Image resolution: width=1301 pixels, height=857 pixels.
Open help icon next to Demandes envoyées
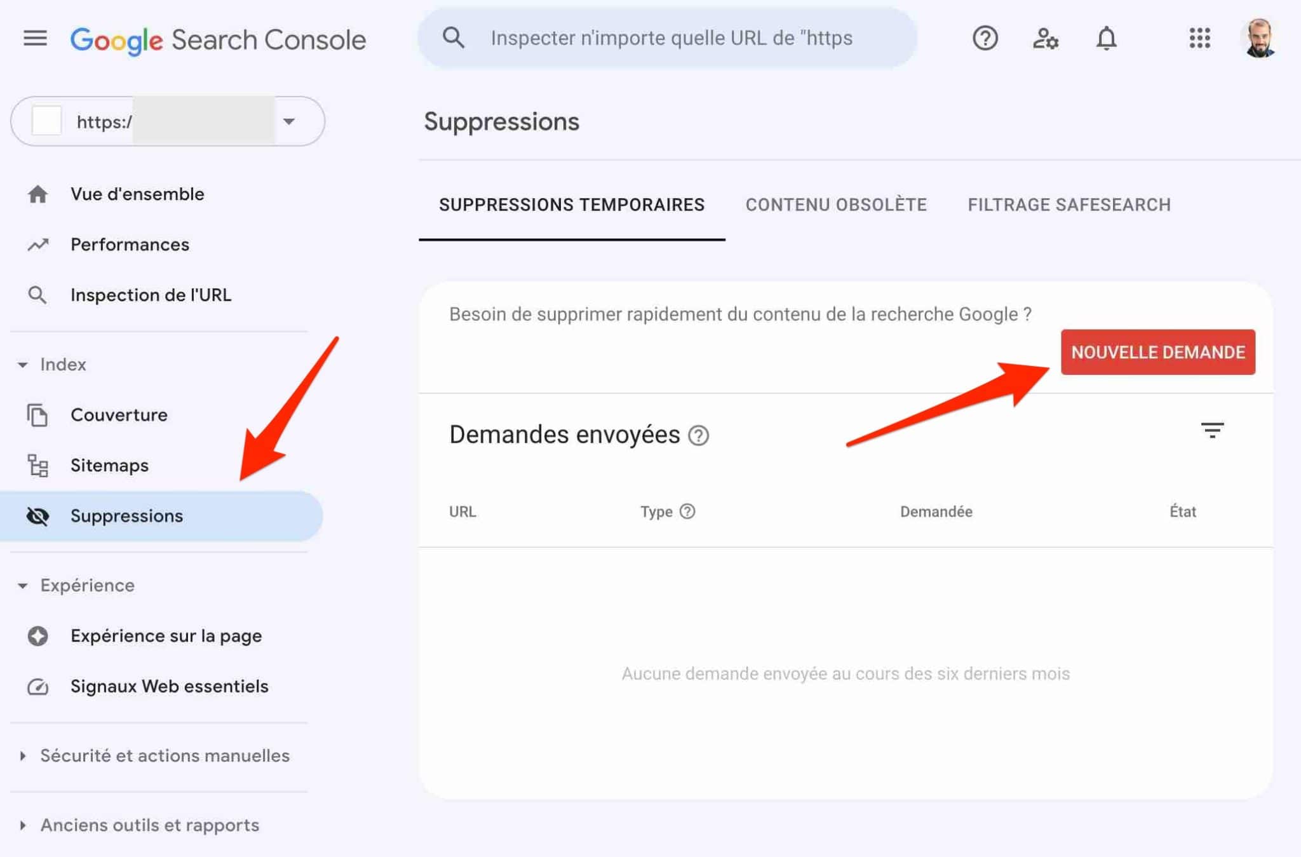pos(698,436)
